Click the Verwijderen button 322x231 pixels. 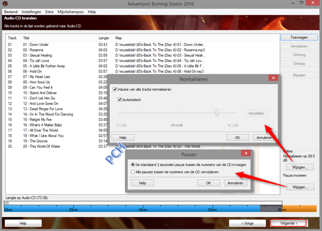[299, 46]
